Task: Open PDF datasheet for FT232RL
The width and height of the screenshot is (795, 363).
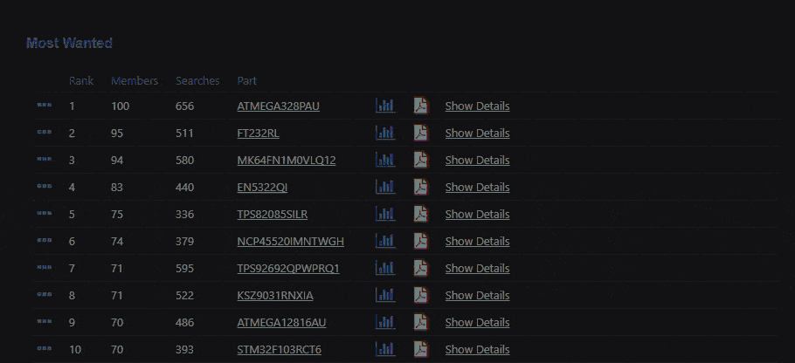Action: click(421, 133)
